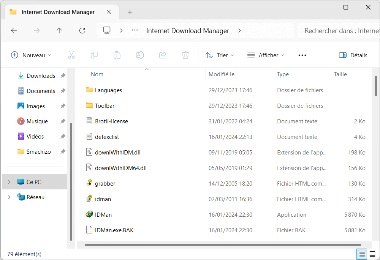Click the Paste clipboard icon
Viewport: 380px width, 260px height.
pos(117,55)
